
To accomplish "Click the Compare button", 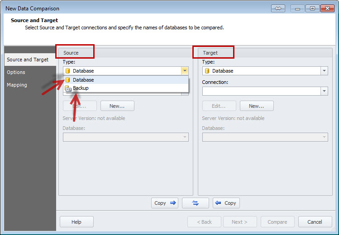I will coord(277,222).
